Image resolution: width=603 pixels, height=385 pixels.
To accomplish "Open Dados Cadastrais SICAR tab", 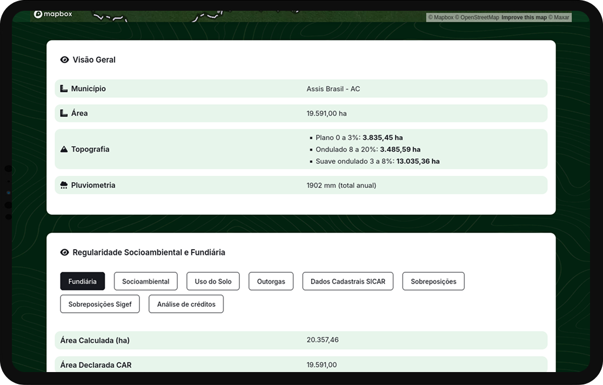I will click(347, 281).
